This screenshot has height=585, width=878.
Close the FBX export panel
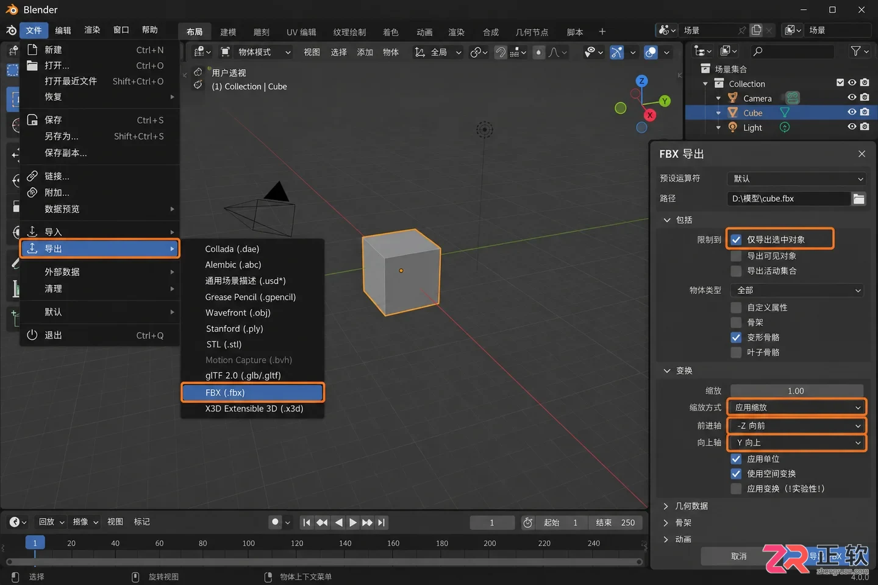(862, 154)
